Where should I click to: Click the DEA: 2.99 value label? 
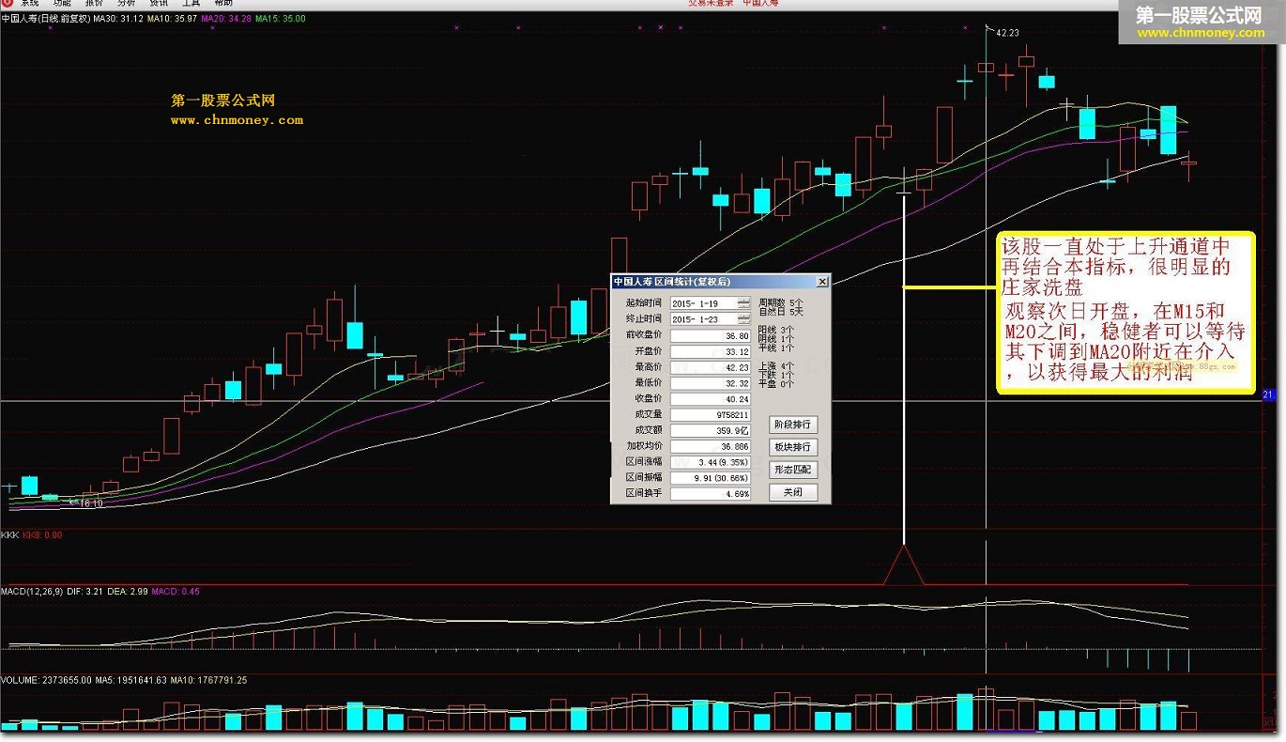tap(127, 592)
